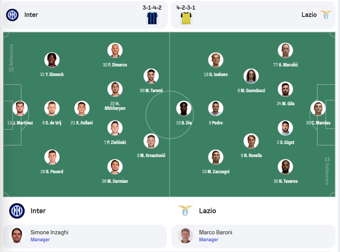This screenshot has height=252, width=340.
Task: Open N. Tavares's player avatar
Action: point(285,167)
